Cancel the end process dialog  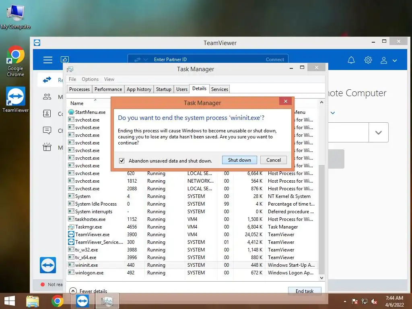tap(273, 160)
